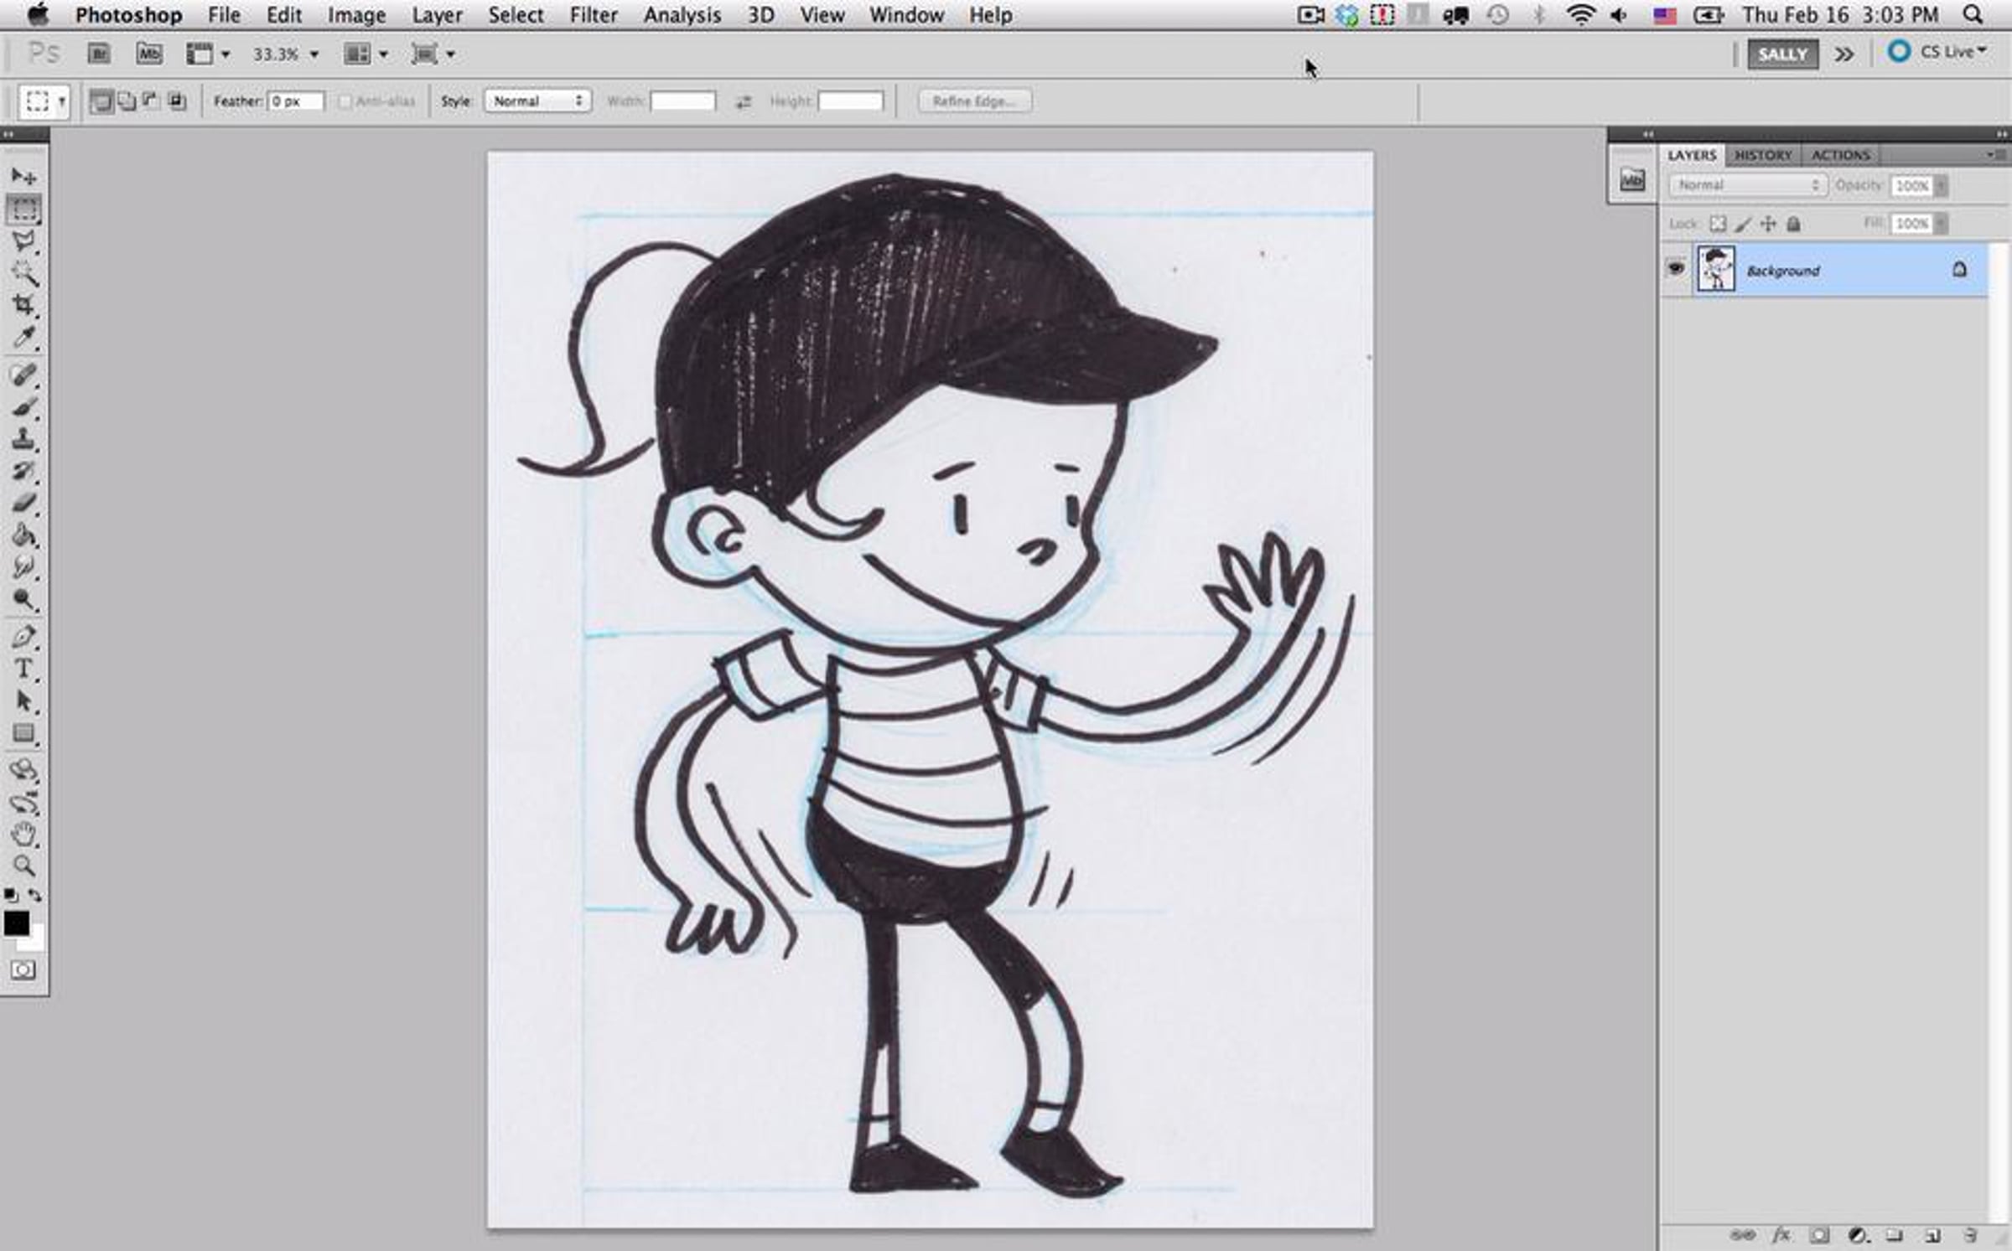Click the Refine Edge button
Viewport: 2012px width, 1251px height.
[974, 101]
